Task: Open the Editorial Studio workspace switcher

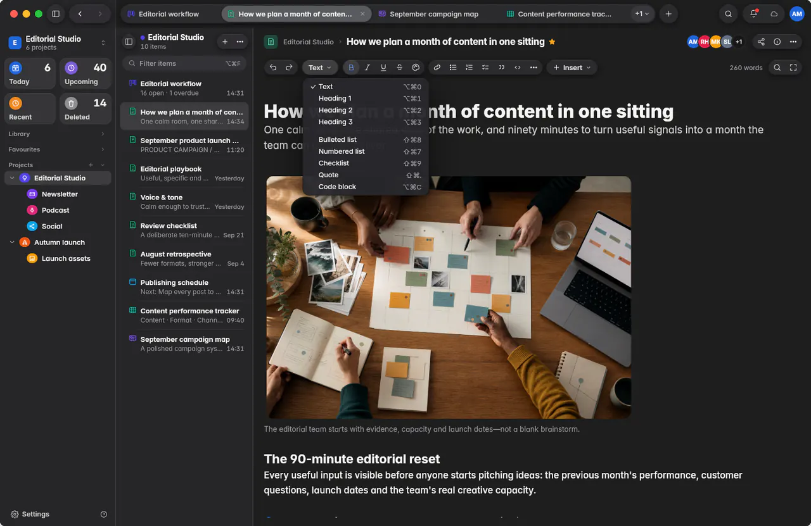Action: 58,42
